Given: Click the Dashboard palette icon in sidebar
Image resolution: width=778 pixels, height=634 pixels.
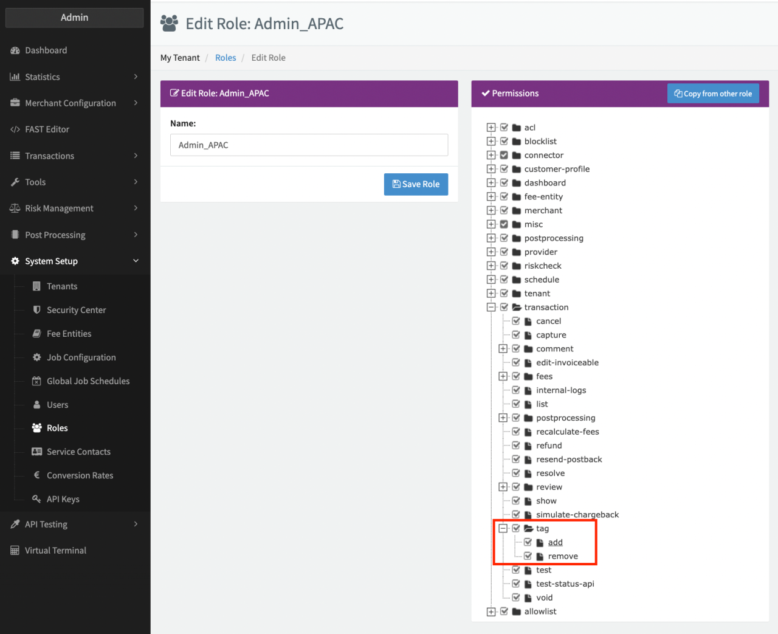Looking at the screenshot, I should point(15,50).
